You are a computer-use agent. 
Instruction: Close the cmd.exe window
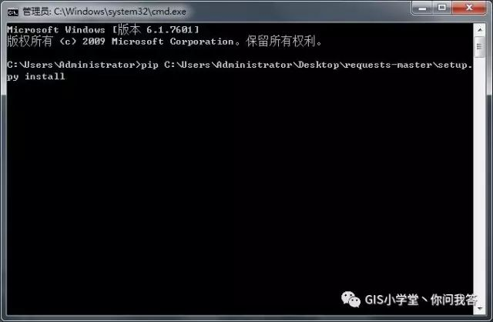(x=469, y=8)
